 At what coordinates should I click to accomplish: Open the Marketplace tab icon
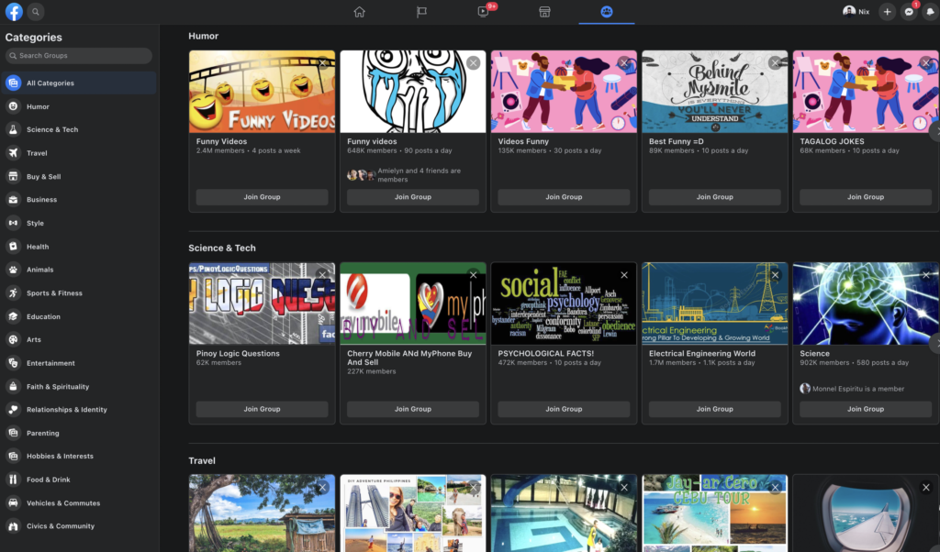tap(544, 12)
